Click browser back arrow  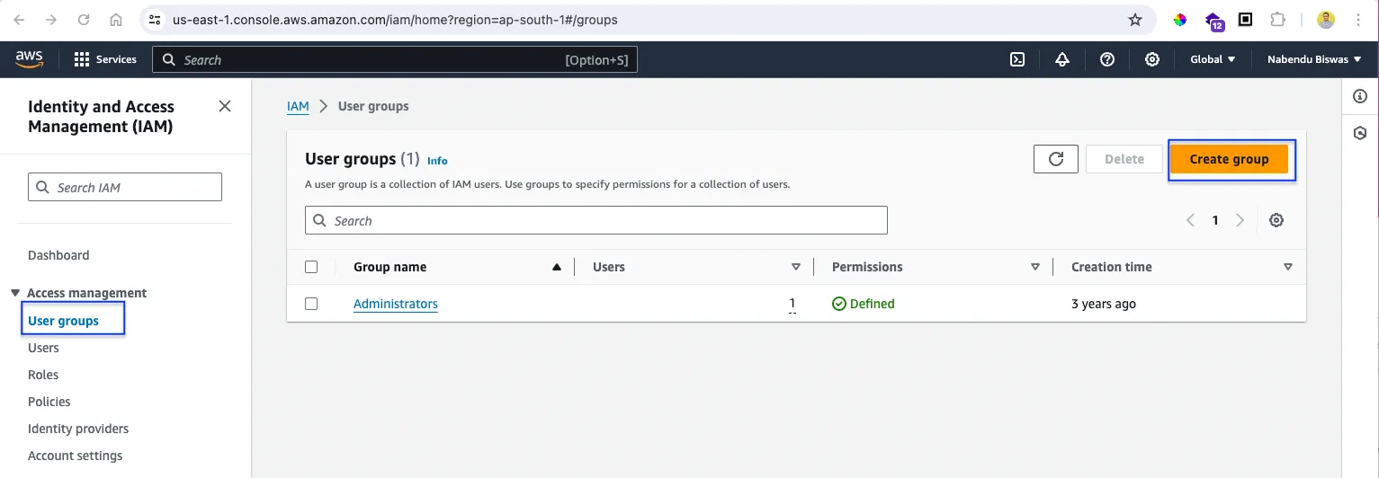tap(19, 19)
